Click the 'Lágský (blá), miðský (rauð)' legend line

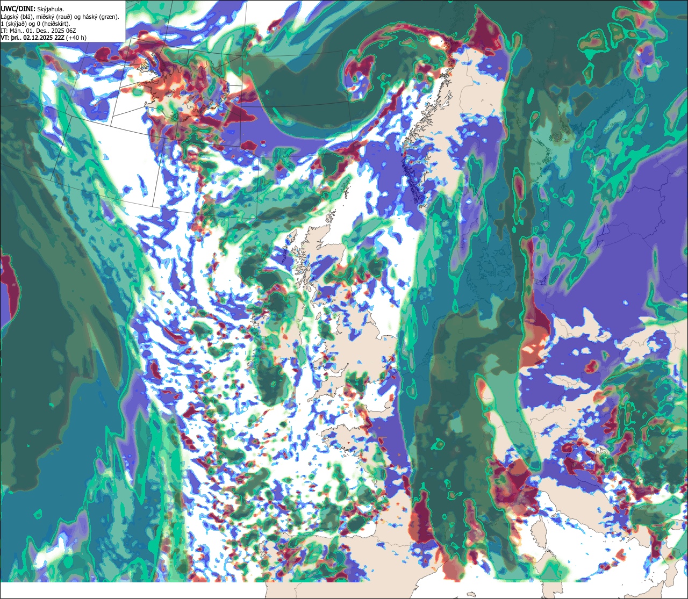pyautogui.click(x=60, y=17)
